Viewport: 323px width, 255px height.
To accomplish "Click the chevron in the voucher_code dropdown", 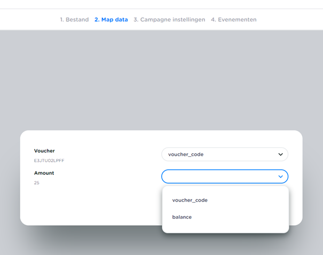I will (x=280, y=155).
